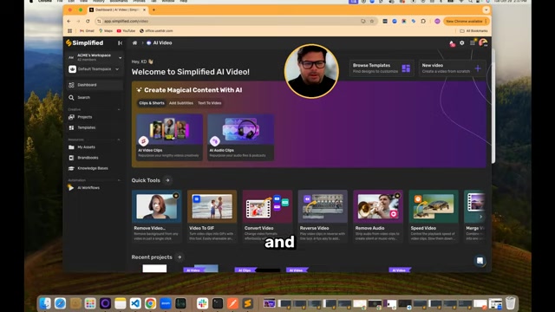Open Recent projects arrow icon
The image size is (555, 312).
(180, 257)
